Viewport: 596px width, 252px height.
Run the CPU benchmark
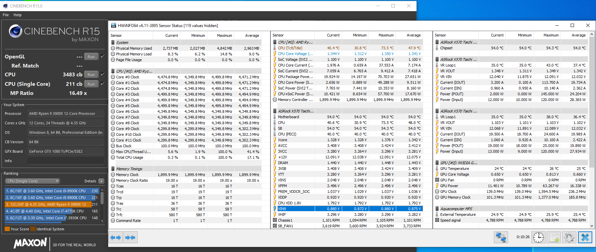point(91,75)
